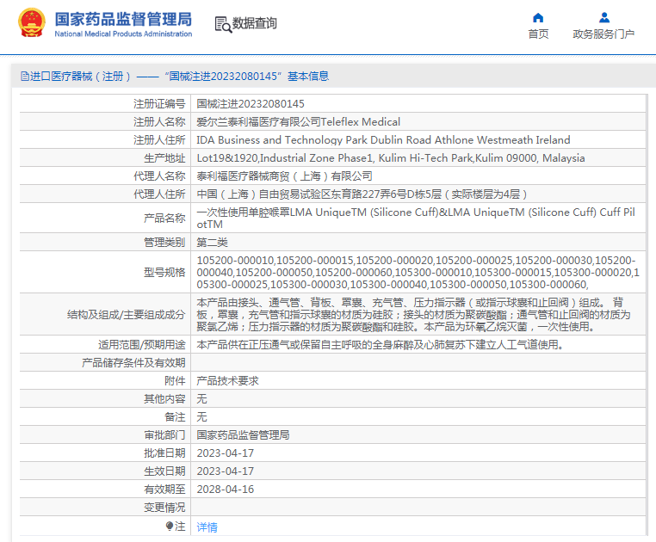
Task: Click the bulb icon beside 注
Action: pyautogui.click(x=170, y=526)
